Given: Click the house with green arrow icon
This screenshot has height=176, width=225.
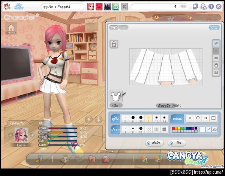Looking at the screenshot, I should pos(144,159).
